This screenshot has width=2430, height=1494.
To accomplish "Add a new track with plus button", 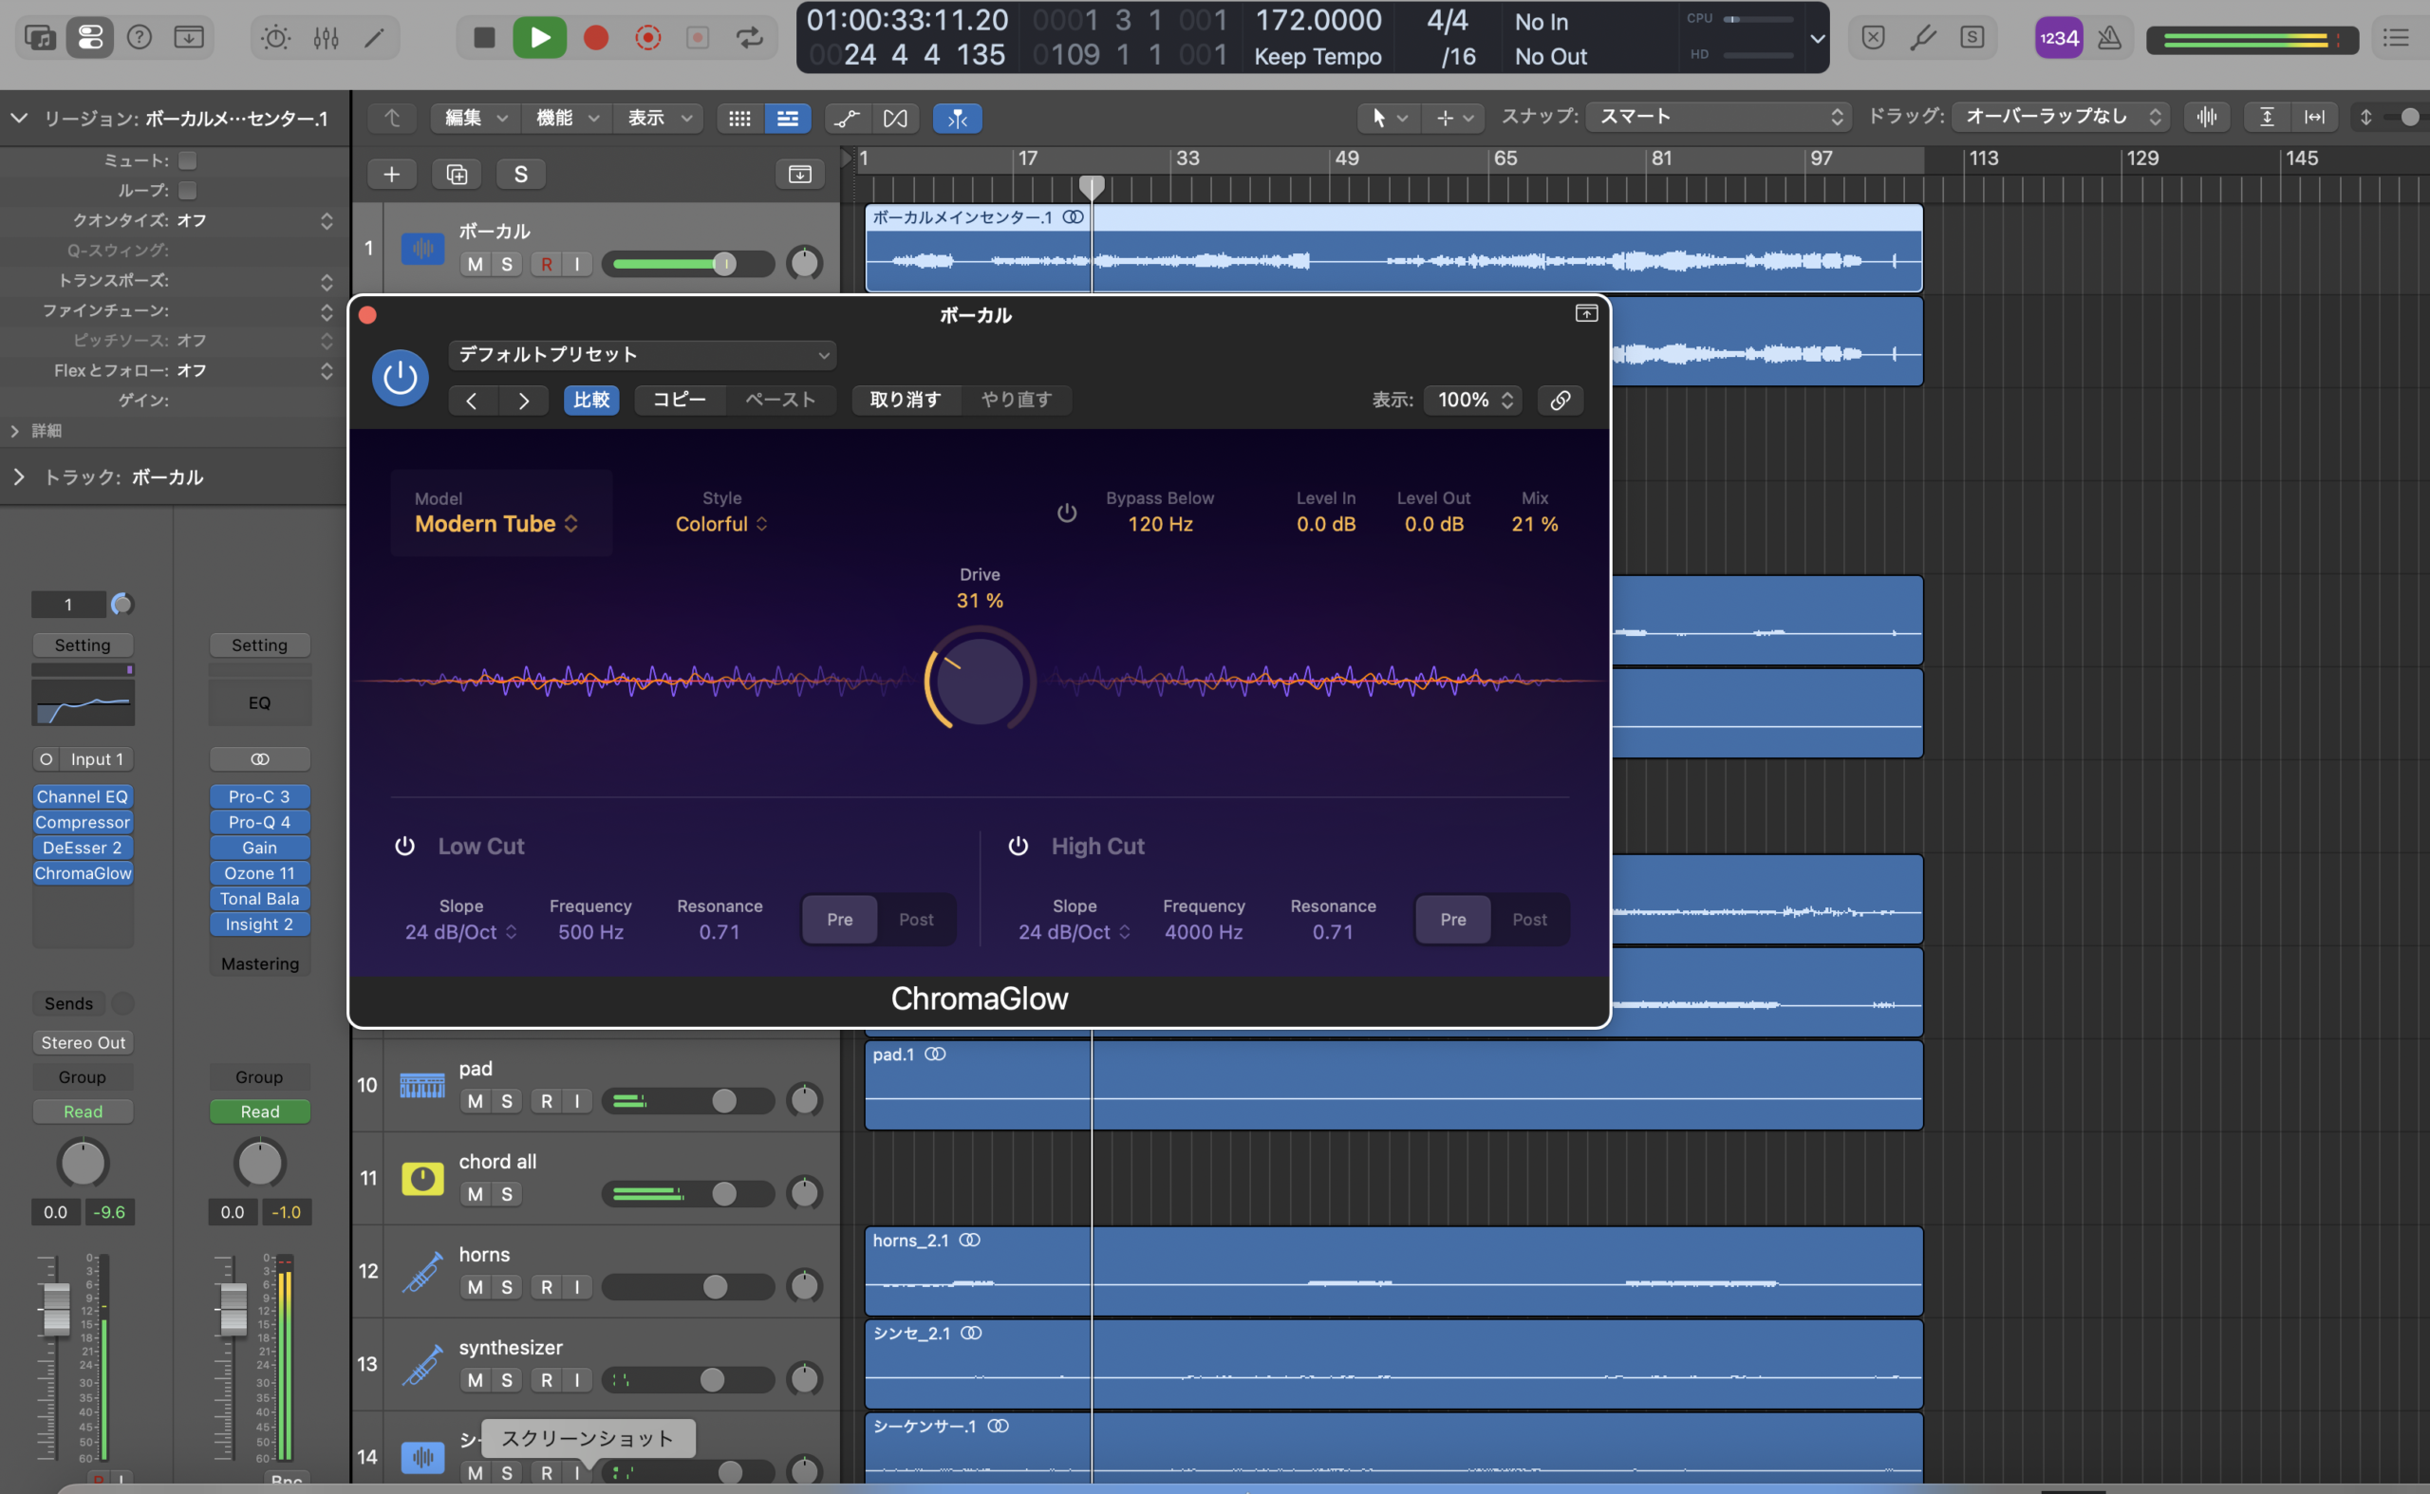I will click(391, 174).
